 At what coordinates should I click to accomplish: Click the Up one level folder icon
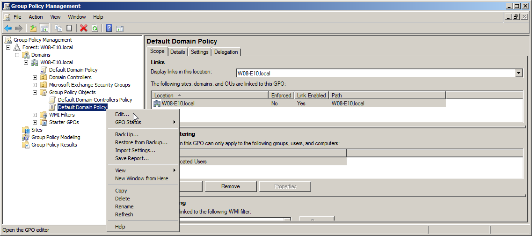tap(33, 28)
